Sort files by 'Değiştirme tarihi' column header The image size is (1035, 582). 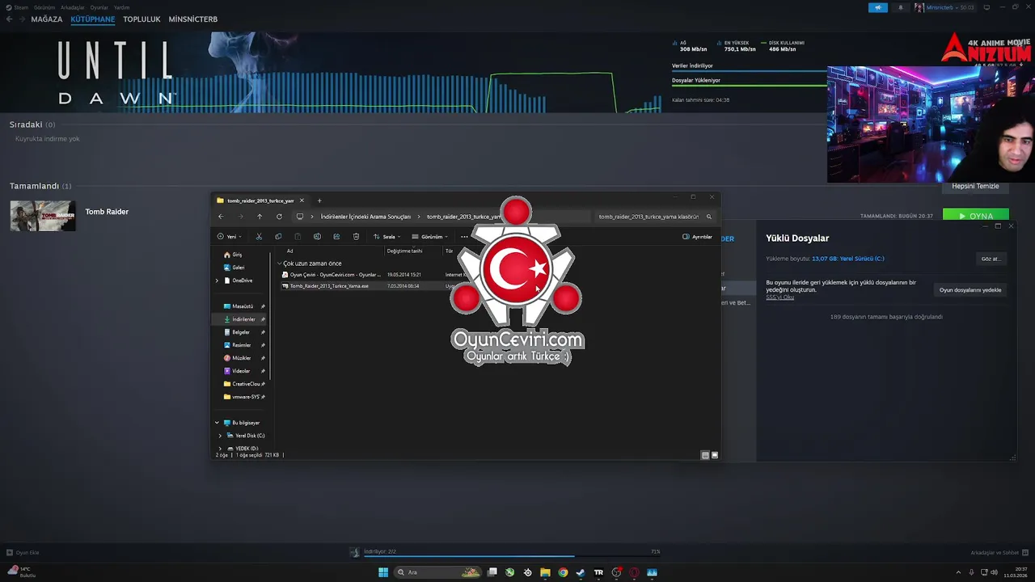[x=404, y=251]
